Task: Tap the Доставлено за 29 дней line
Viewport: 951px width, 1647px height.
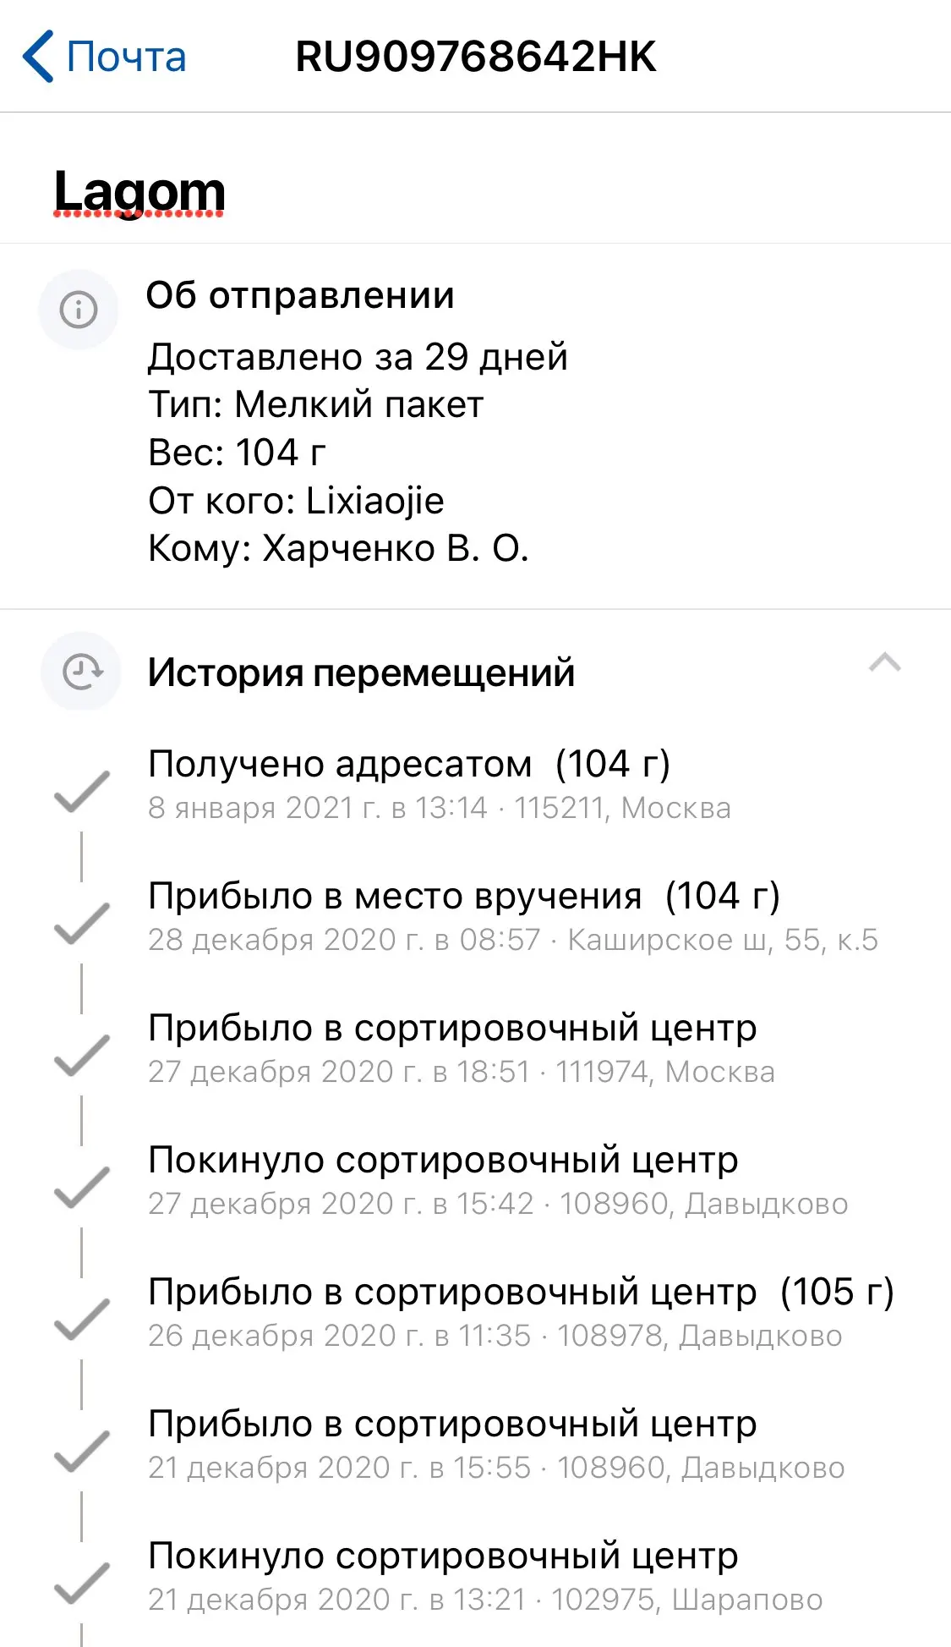Action: pos(358,357)
